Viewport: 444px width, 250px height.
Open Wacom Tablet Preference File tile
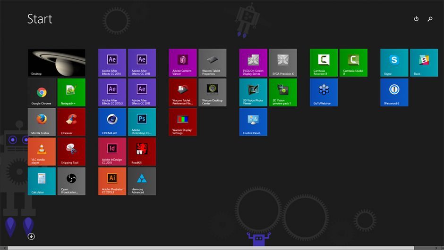click(x=183, y=92)
